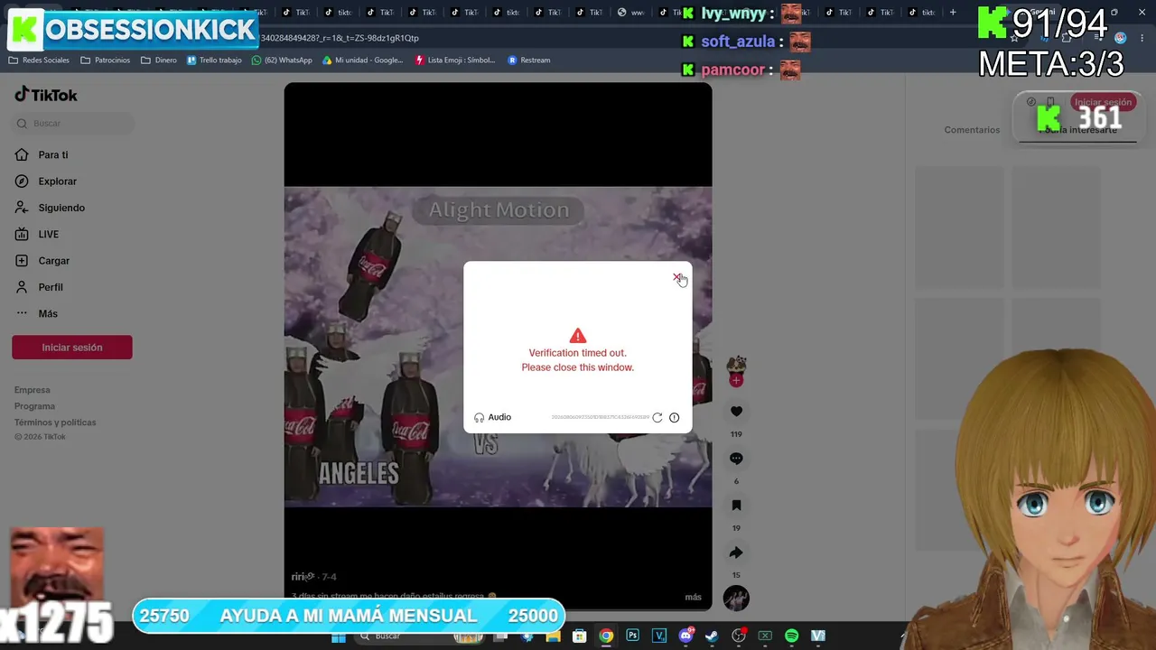Click the TikTok search field Buscar
Screen dimensions: 1156x650
72,124
